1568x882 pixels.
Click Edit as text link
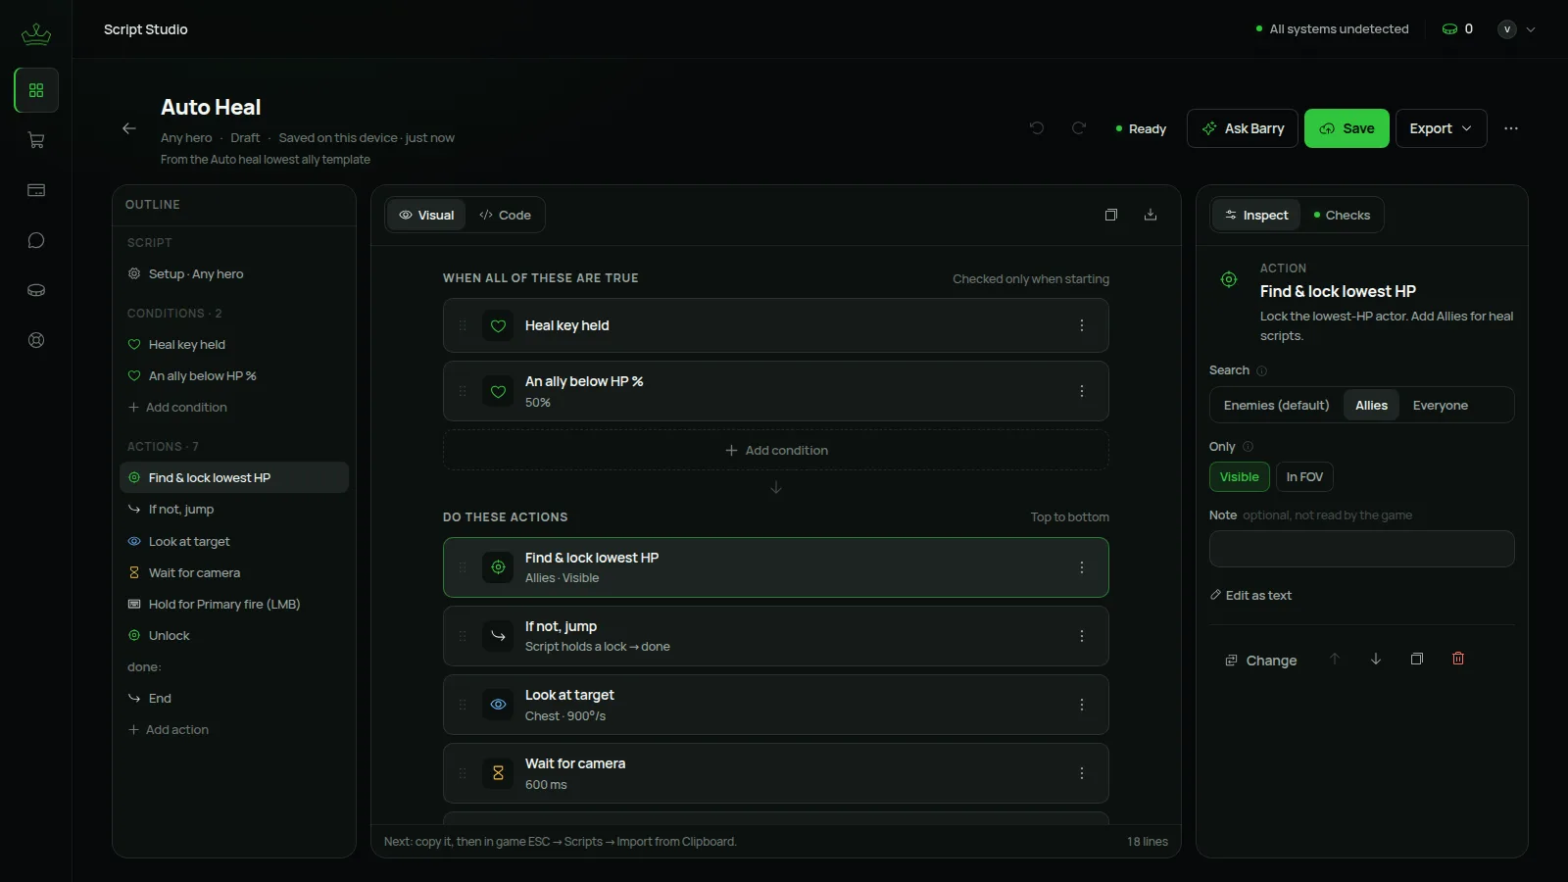(x=1250, y=595)
